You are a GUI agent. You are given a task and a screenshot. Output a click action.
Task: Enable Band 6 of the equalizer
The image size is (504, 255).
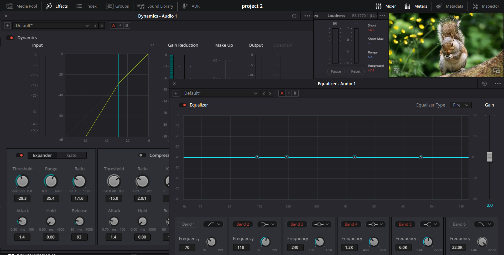pyautogui.click(x=459, y=224)
